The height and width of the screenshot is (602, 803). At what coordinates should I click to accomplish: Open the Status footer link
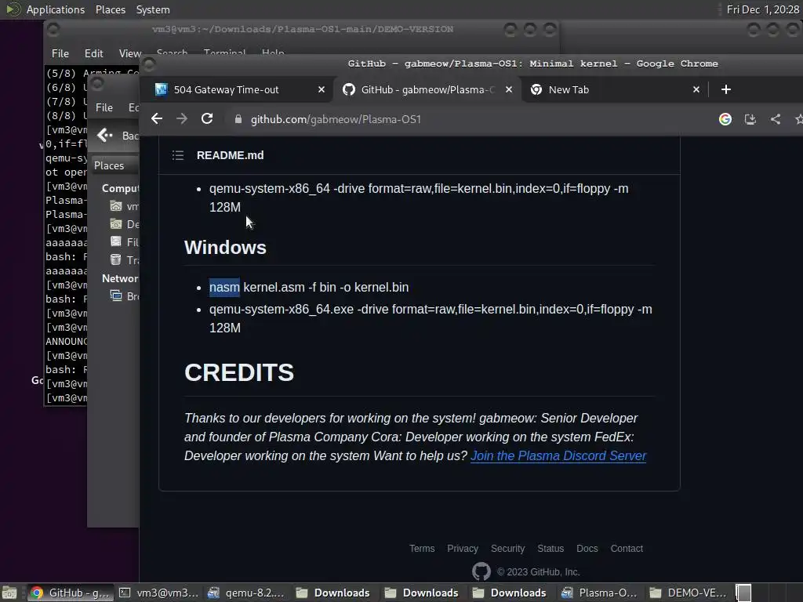coord(550,548)
